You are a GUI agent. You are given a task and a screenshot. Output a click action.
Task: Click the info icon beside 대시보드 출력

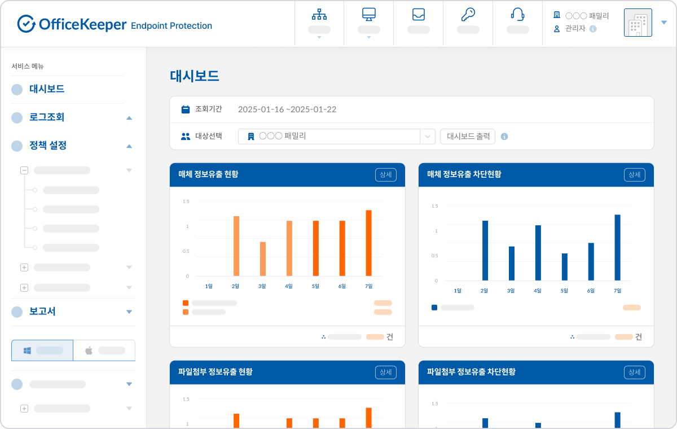coord(504,137)
